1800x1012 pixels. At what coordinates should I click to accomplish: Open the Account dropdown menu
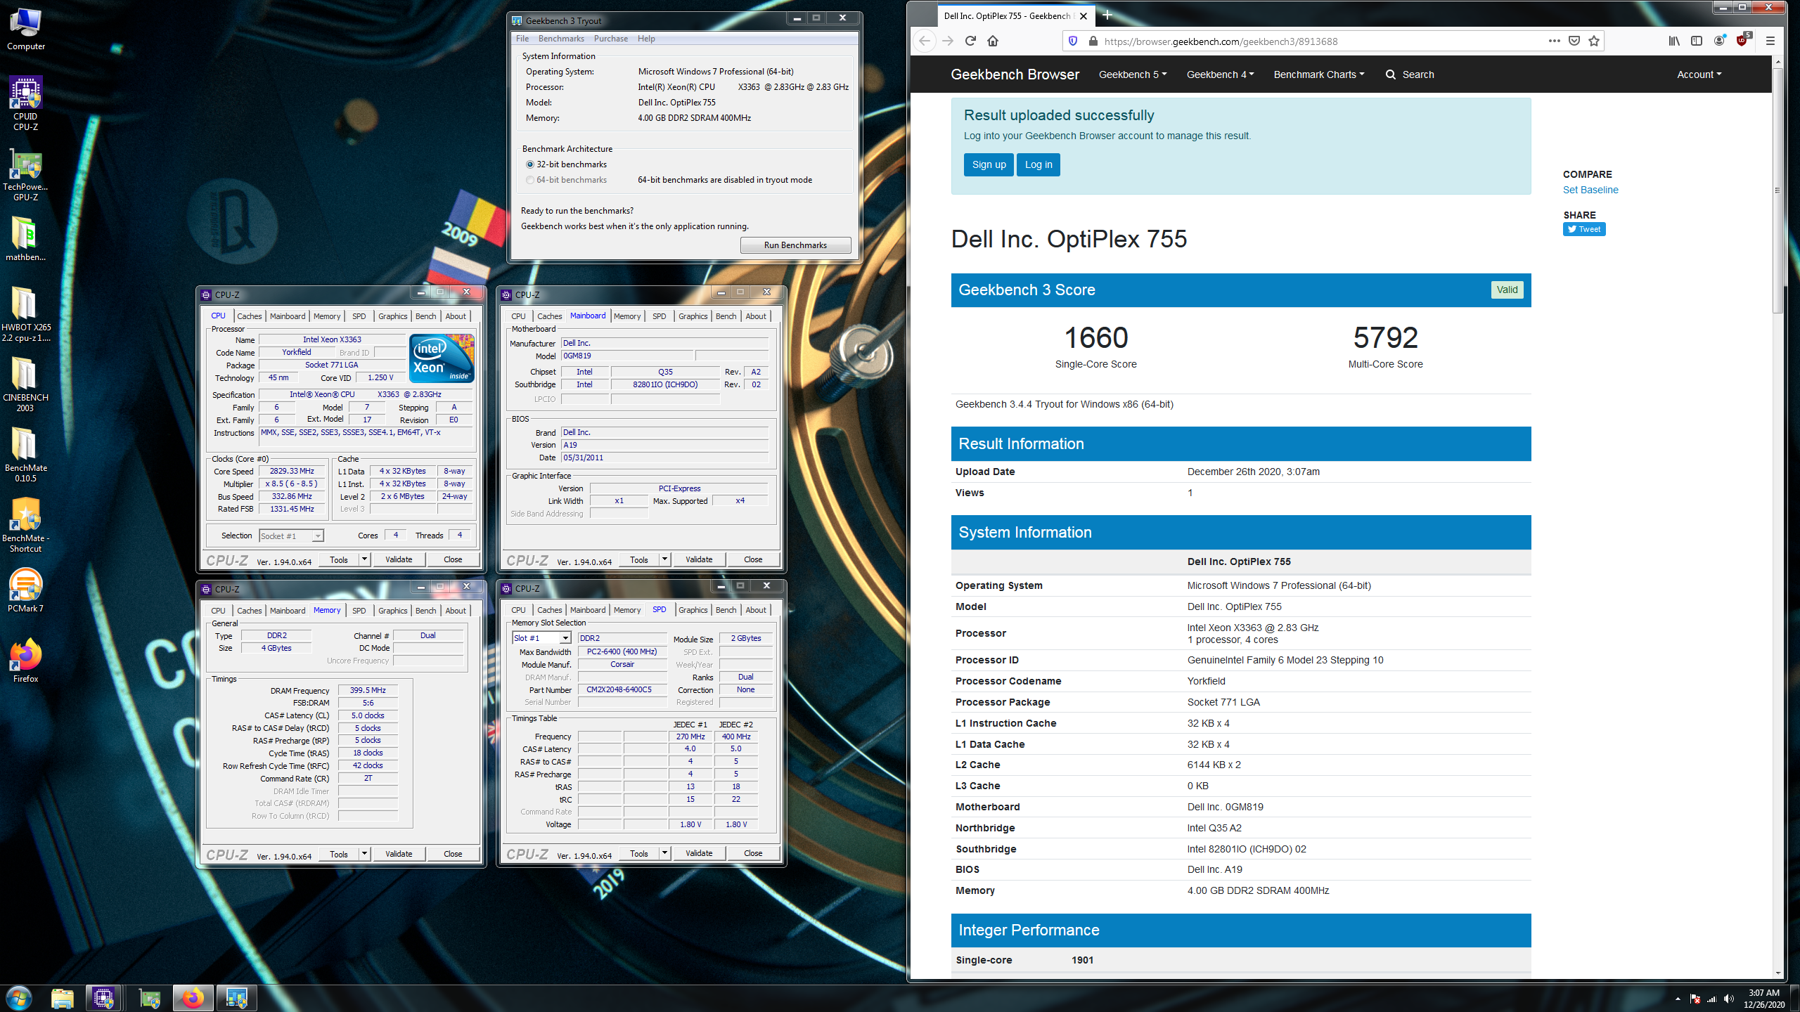[x=1699, y=74]
